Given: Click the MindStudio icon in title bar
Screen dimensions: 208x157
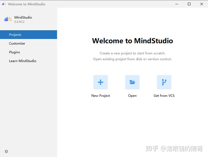Looking at the screenshot, I should (4, 4).
